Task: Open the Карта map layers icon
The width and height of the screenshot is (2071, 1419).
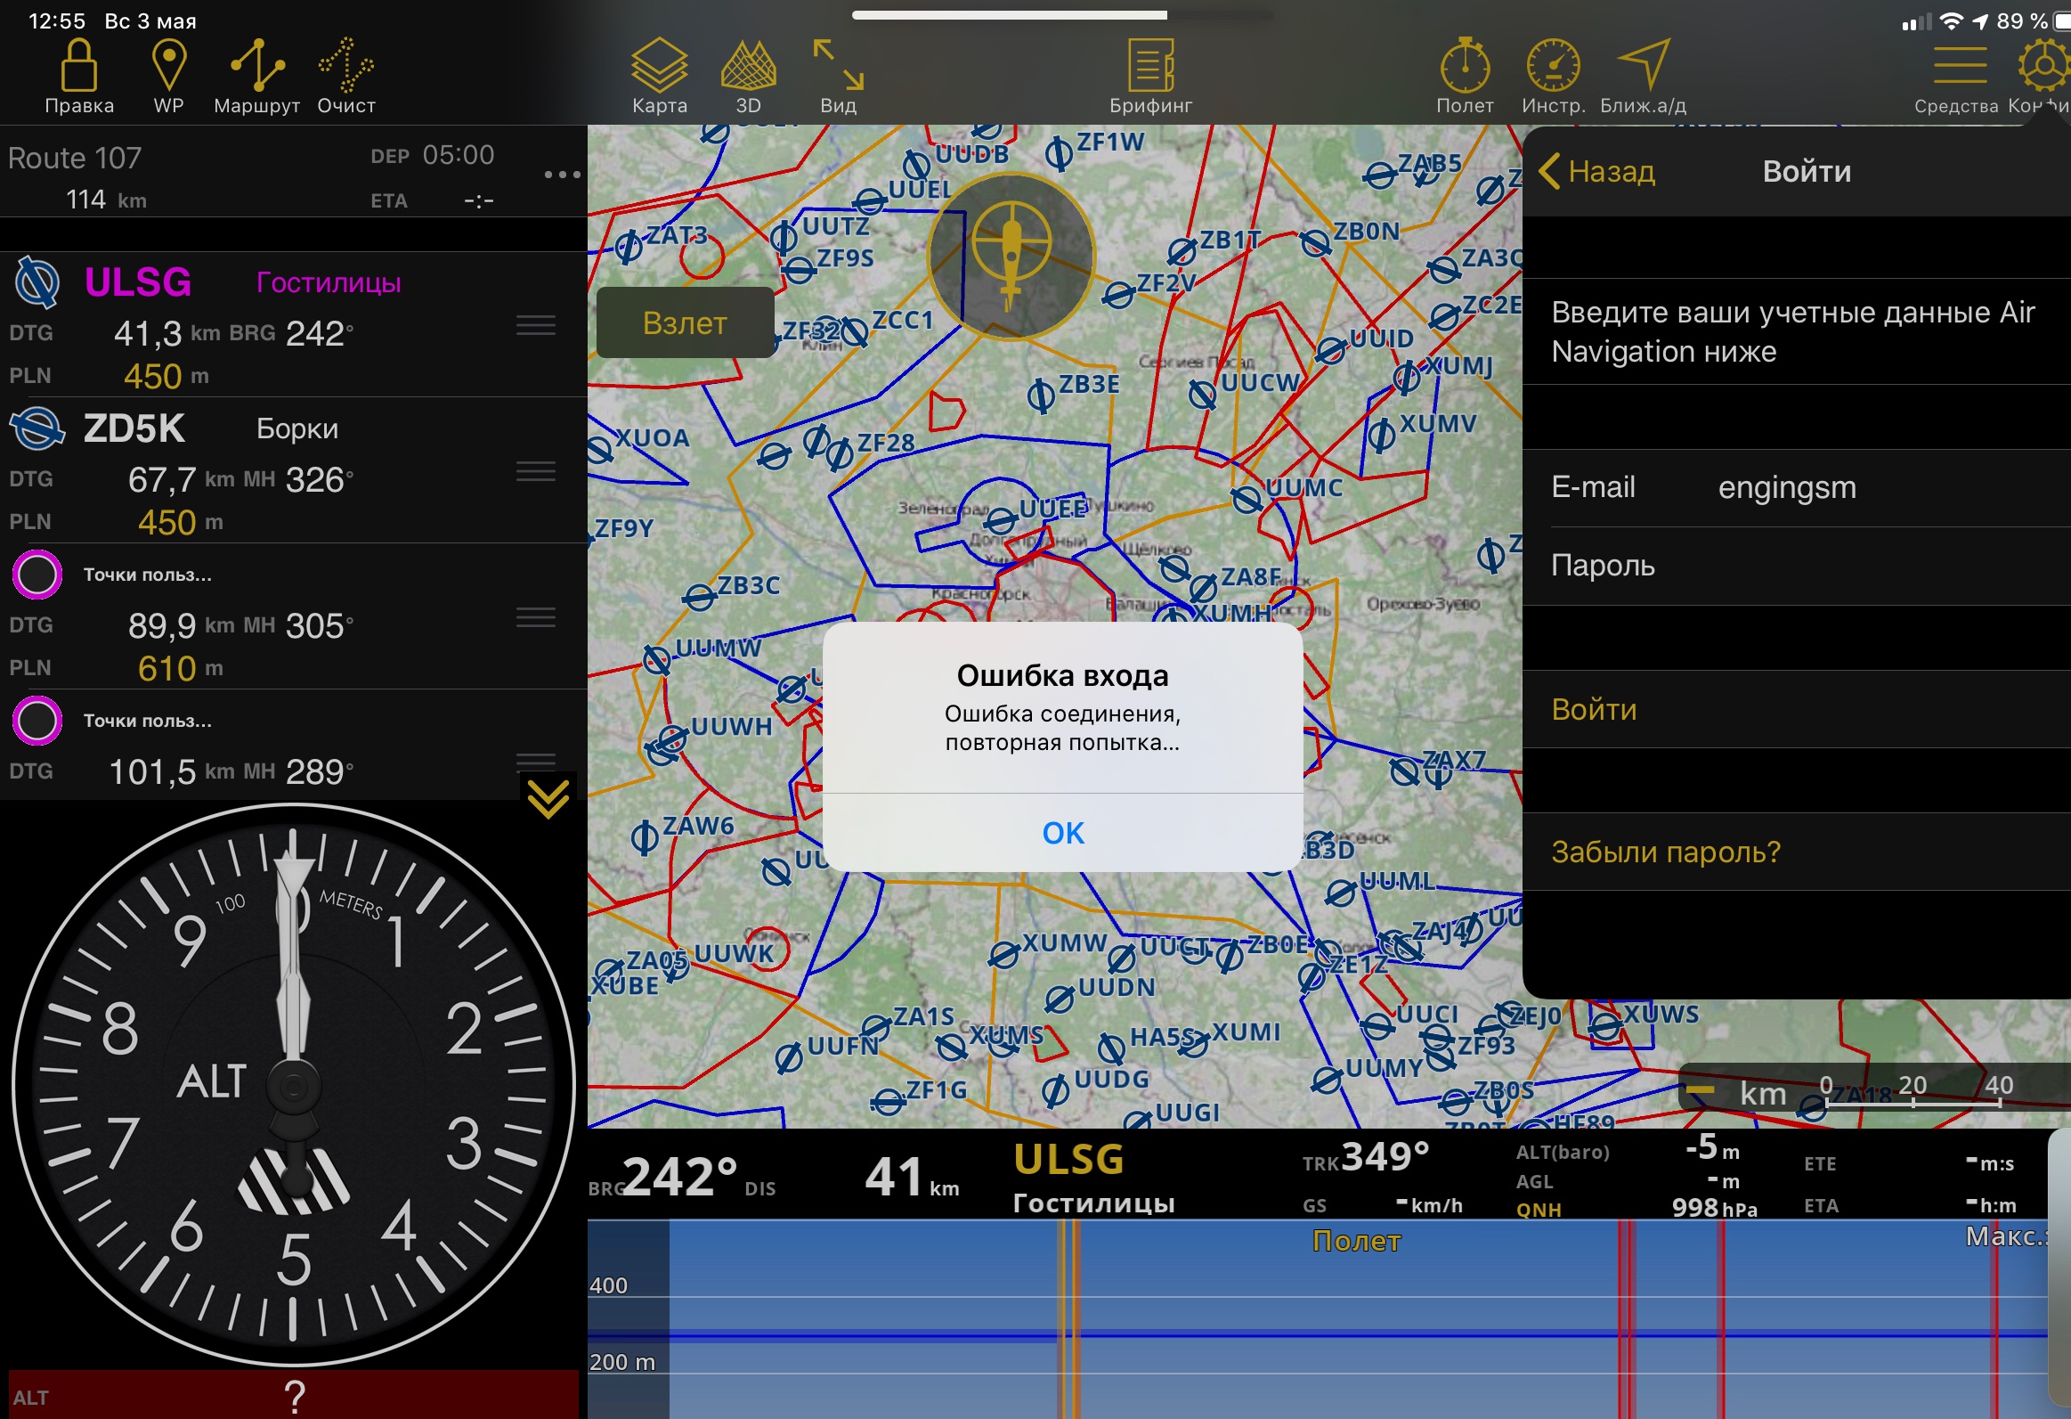Action: [659, 65]
